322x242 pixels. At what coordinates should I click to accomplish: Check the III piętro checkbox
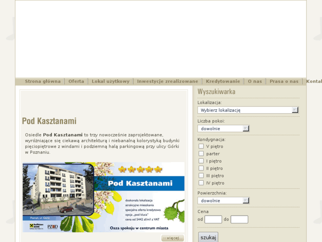(x=201, y=175)
